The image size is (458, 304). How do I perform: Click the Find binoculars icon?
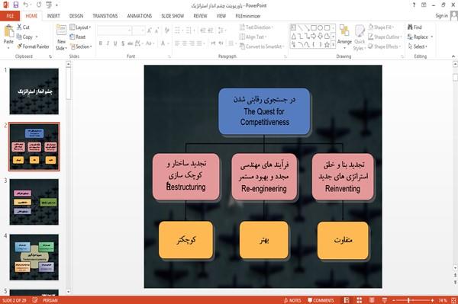tap(410, 27)
